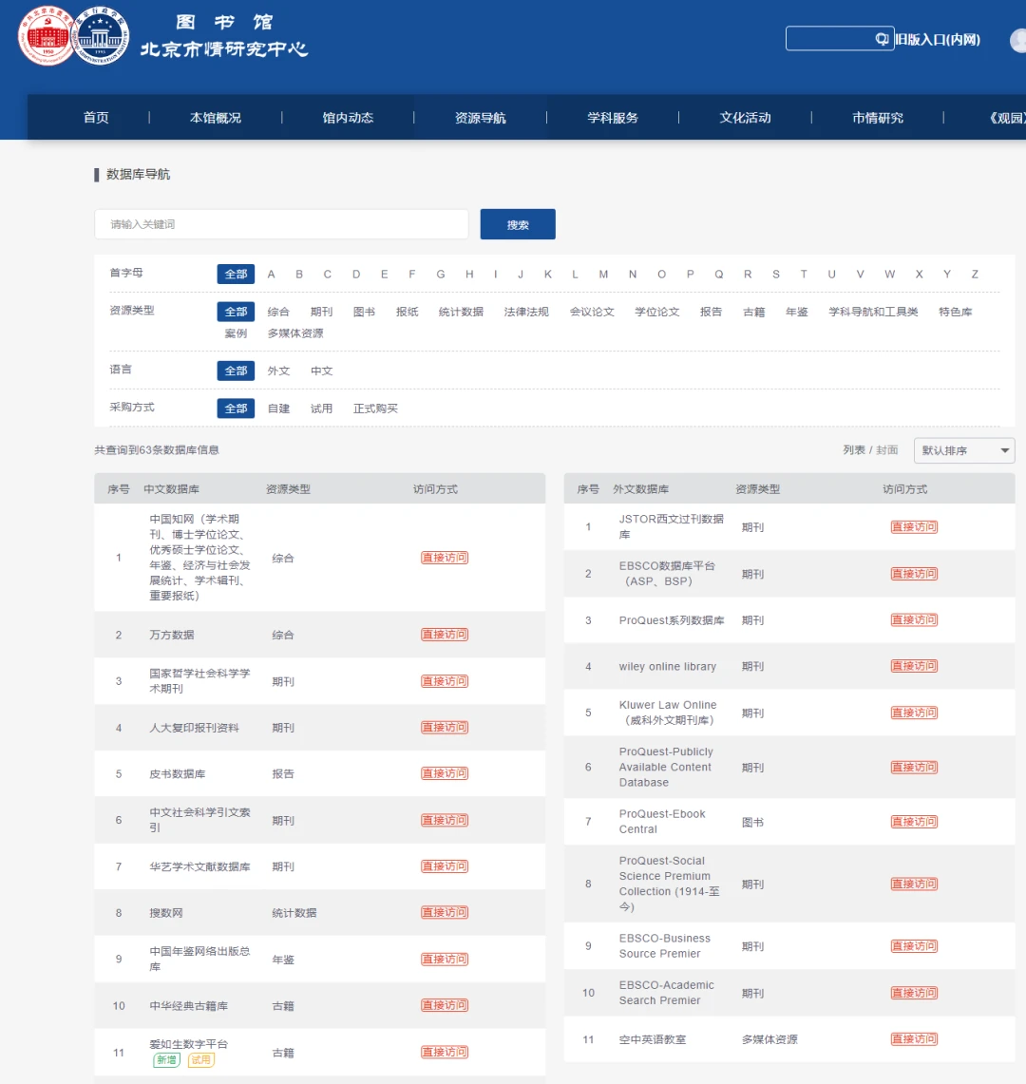The height and width of the screenshot is (1084, 1026).
Task: Click 直接访问 for EBSCO-Business Source Premier
Action: point(914,945)
